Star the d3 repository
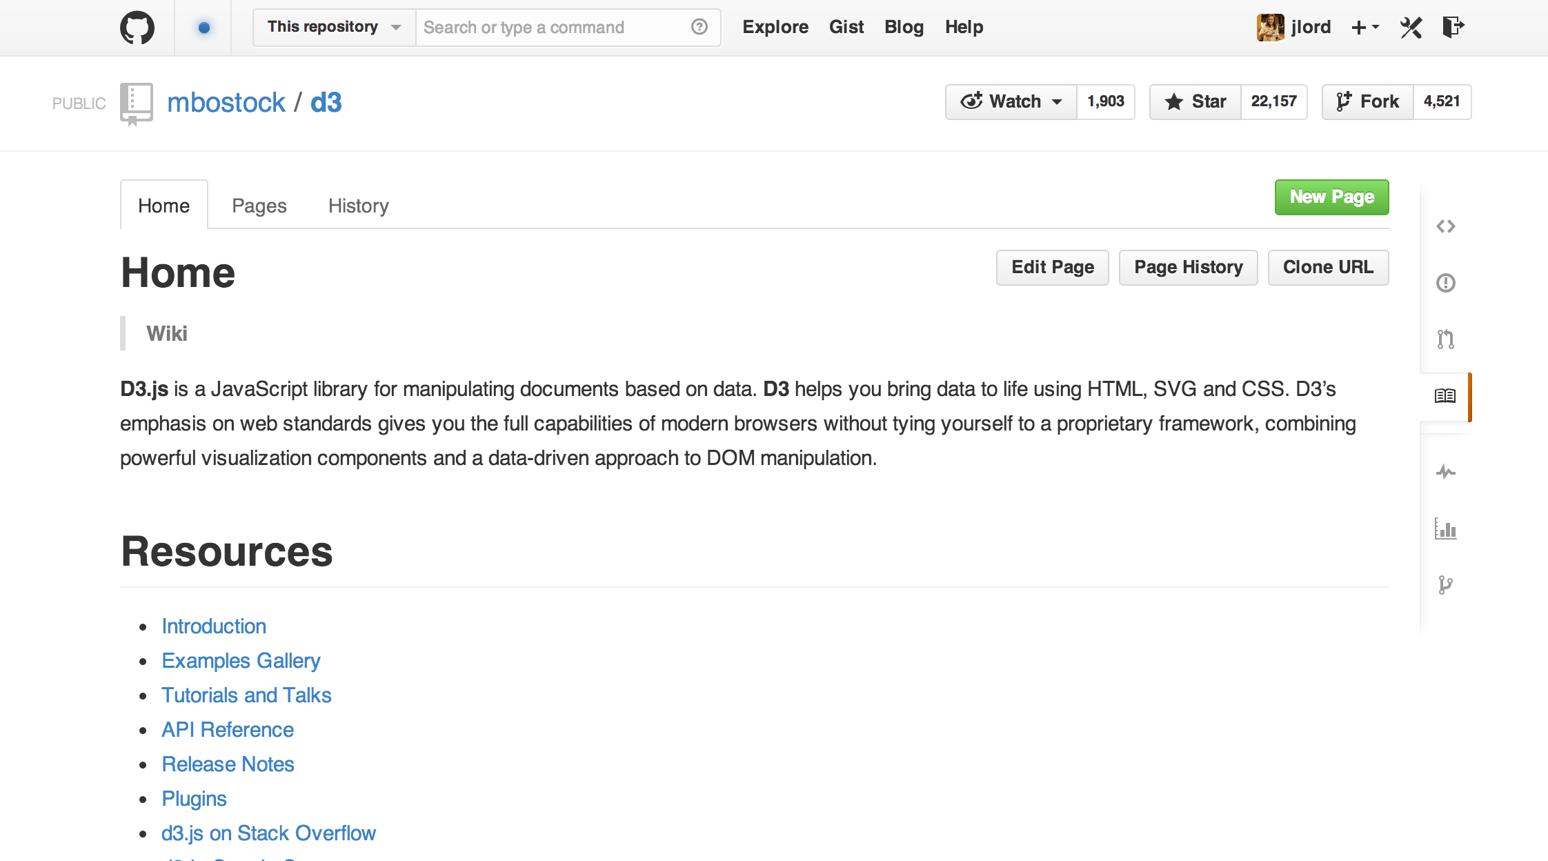Image resolution: width=1548 pixels, height=861 pixels. [1195, 102]
